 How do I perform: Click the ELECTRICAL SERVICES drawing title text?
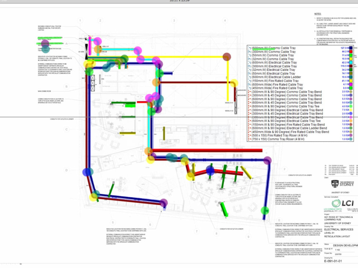pyautogui.click(x=339, y=229)
